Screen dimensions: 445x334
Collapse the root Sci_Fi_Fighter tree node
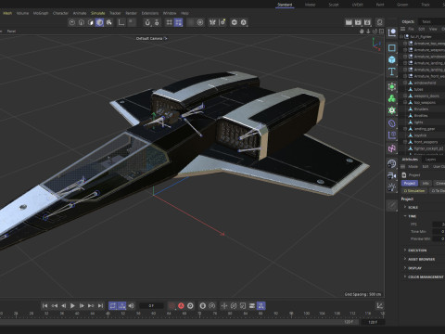pos(401,36)
